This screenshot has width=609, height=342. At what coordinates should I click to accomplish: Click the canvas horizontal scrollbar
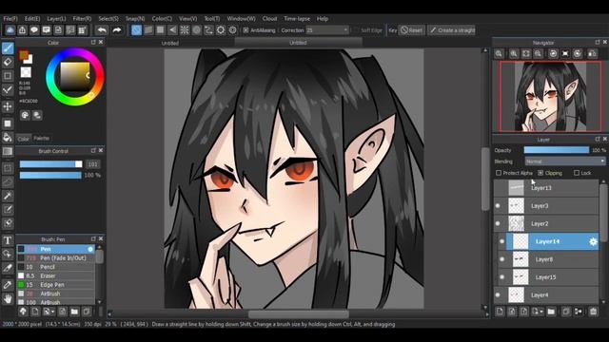tap(298, 314)
